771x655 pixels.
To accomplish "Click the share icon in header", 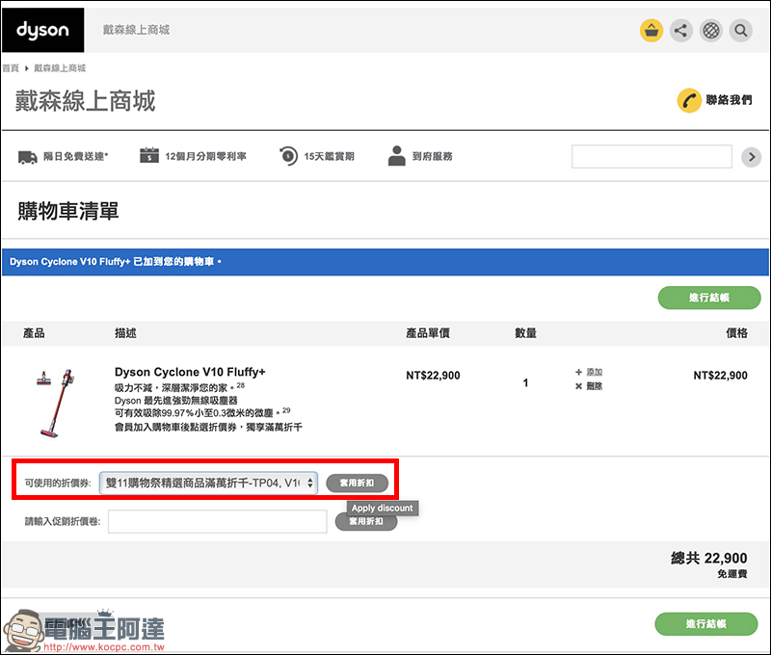I will point(681,31).
